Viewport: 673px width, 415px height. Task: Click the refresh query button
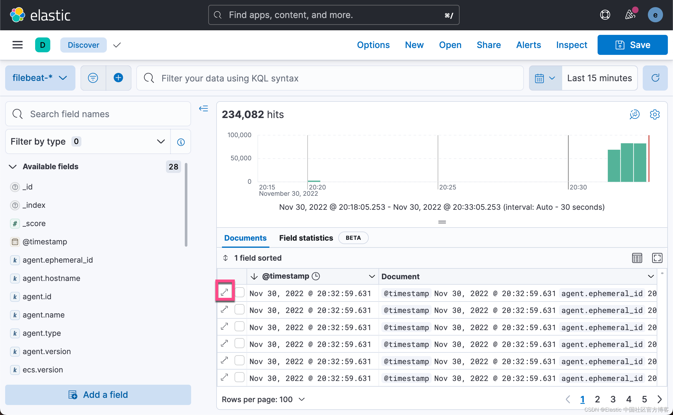[655, 78]
